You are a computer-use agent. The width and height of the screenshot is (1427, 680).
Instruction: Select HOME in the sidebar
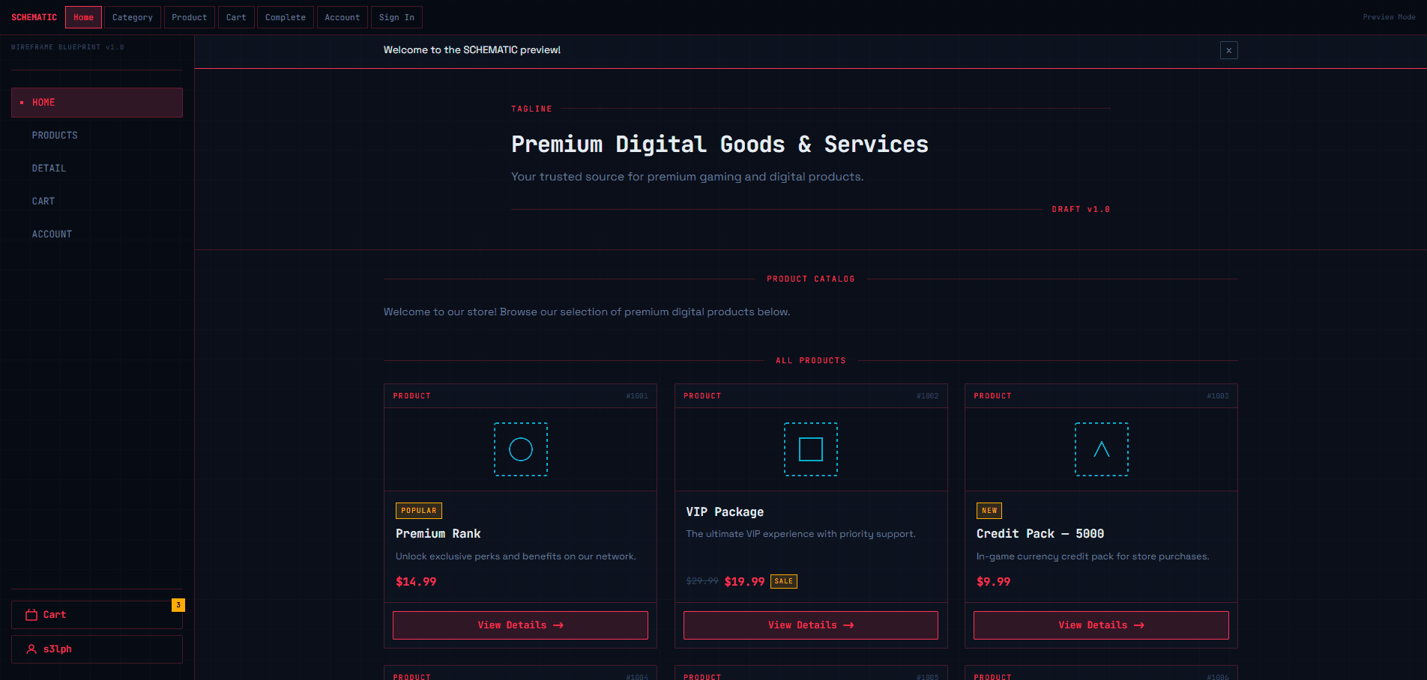[x=97, y=103]
